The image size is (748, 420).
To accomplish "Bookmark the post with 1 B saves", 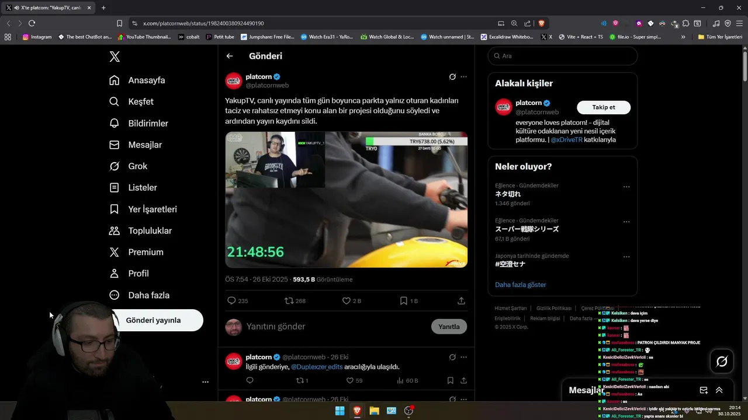I will pos(403,301).
